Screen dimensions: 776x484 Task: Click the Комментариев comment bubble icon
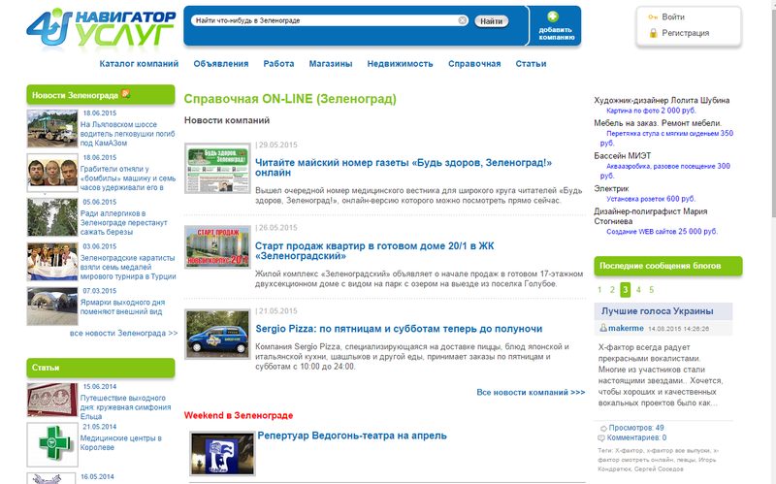[601, 438]
